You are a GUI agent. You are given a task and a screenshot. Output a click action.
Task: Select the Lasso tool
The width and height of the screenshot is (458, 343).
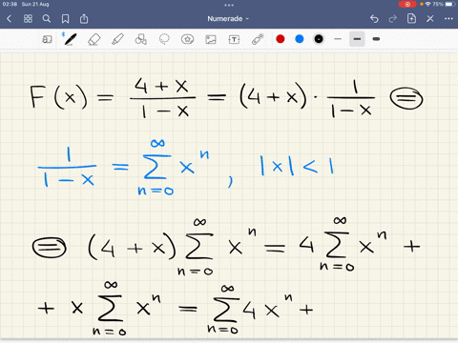pos(164,39)
